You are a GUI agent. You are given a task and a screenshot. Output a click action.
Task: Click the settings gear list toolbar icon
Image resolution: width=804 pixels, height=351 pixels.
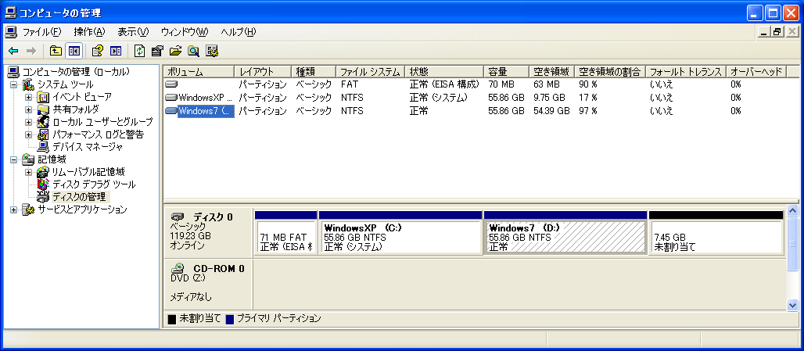[212, 51]
